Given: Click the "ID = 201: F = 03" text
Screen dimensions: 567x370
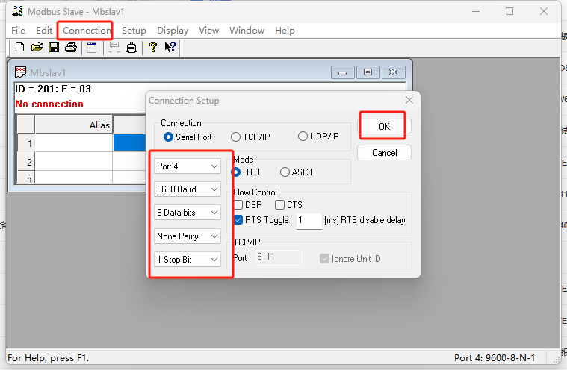Looking at the screenshot, I should click(x=53, y=89).
